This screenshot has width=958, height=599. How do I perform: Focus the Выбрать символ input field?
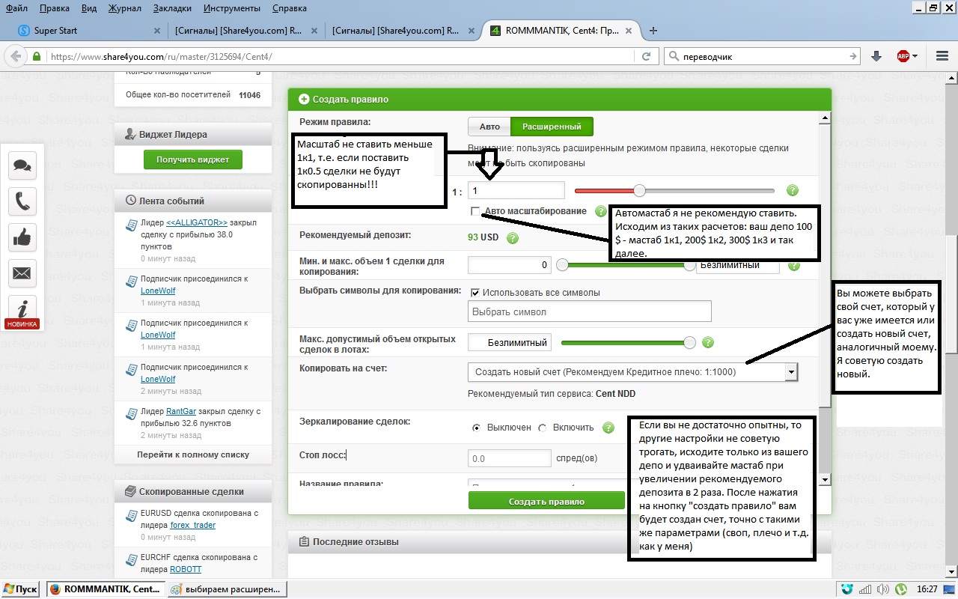coord(590,311)
